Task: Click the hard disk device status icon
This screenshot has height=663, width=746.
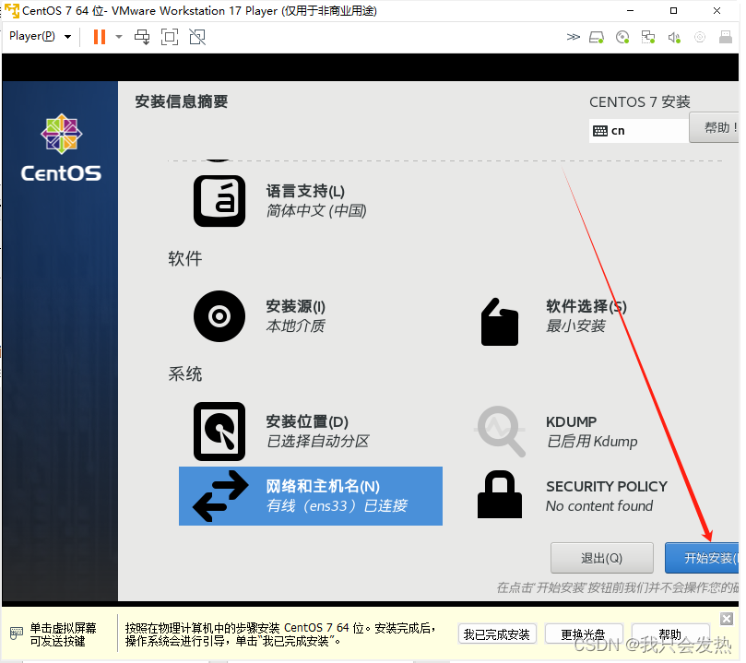Action: coord(597,37)
